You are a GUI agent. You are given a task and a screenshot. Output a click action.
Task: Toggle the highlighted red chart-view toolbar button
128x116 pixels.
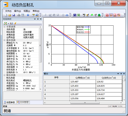(111, 15)
